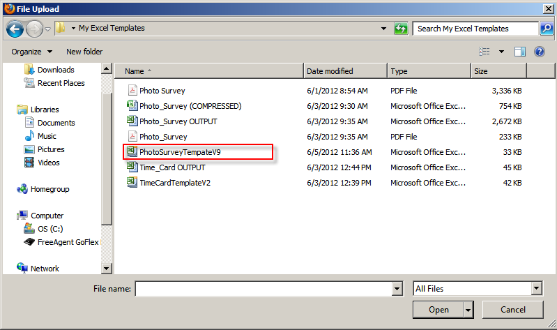Image resolution: width=557 pixels, height=330 pixels.
Task: Open Help with the question mark icon
Action: point(540,52)
